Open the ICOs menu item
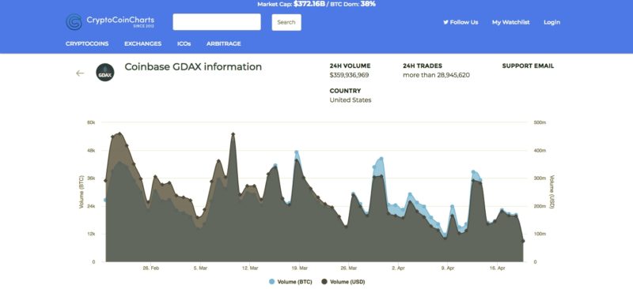 pos(184,43)
